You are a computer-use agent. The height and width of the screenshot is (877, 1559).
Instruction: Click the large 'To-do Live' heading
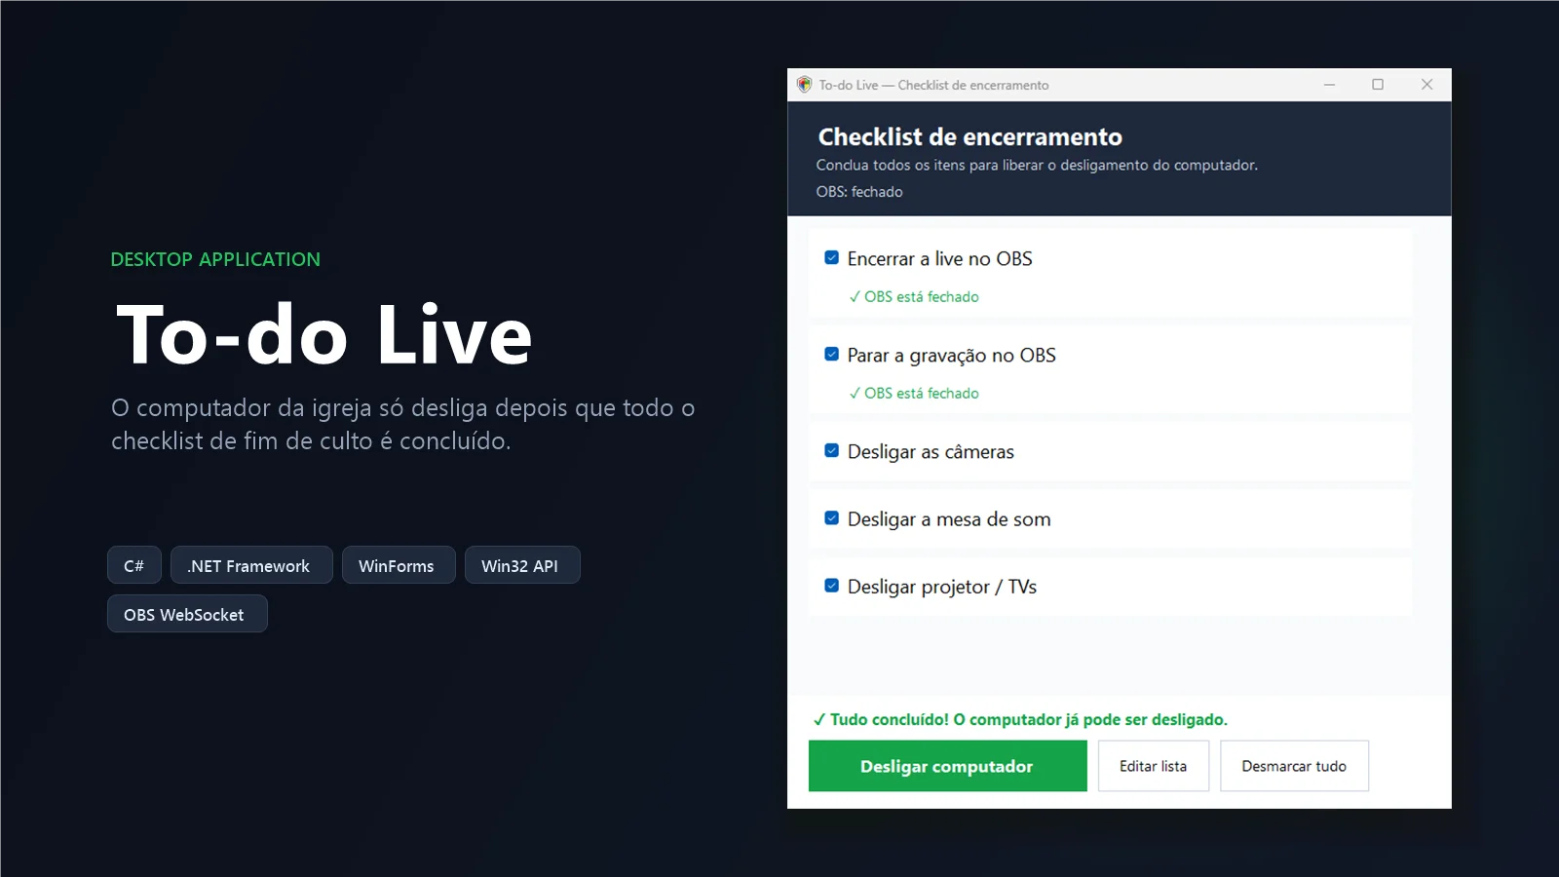324,335
